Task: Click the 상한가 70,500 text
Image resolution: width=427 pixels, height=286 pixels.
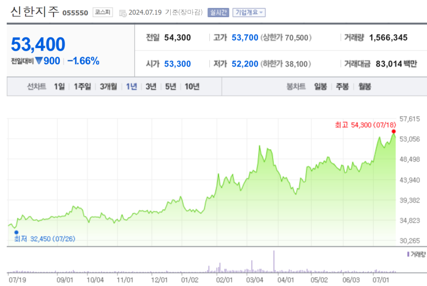Action: pos(286,37)
